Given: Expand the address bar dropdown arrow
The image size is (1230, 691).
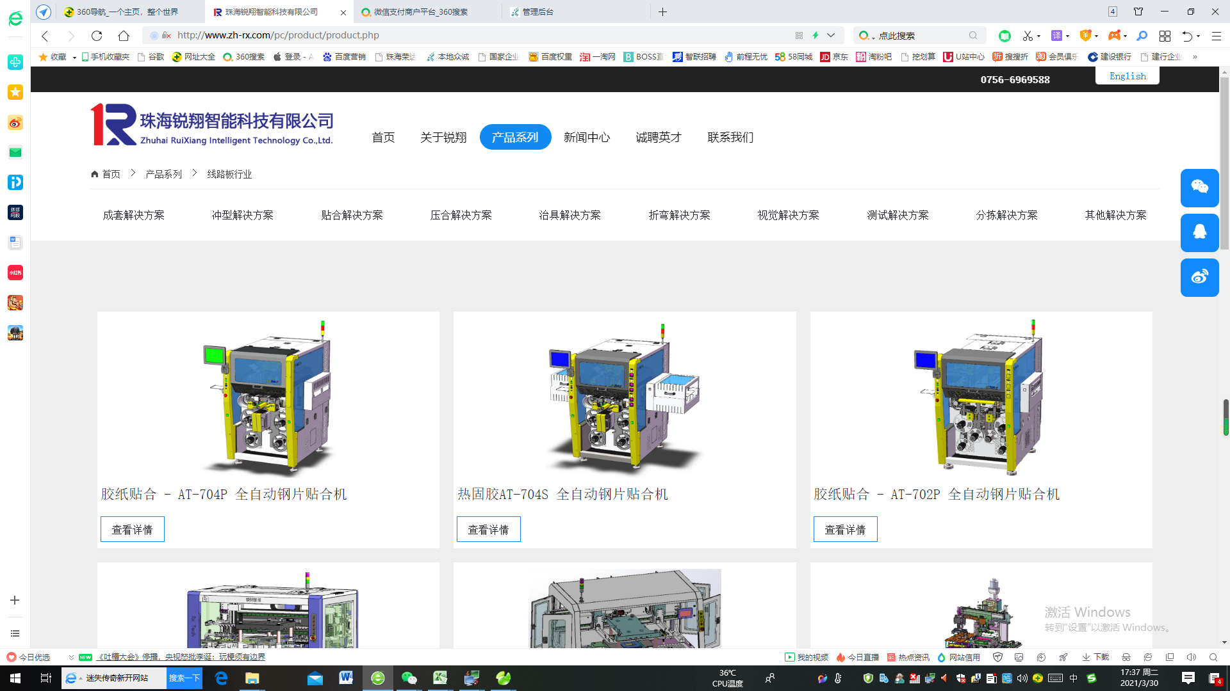Looking at the screenshot, I should click(831, 35).
